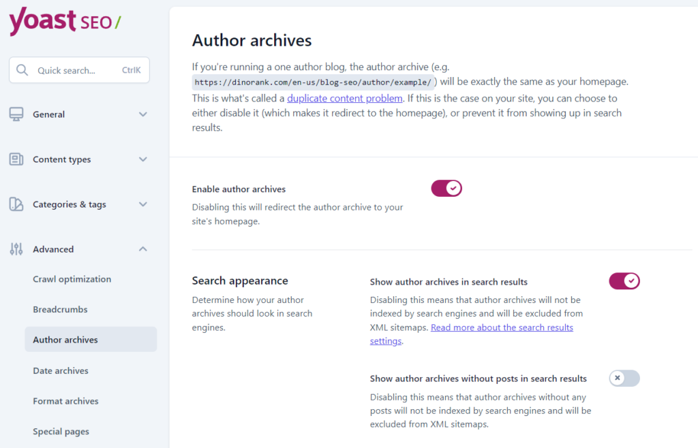Collapse the Advanced section chevron

143,249
